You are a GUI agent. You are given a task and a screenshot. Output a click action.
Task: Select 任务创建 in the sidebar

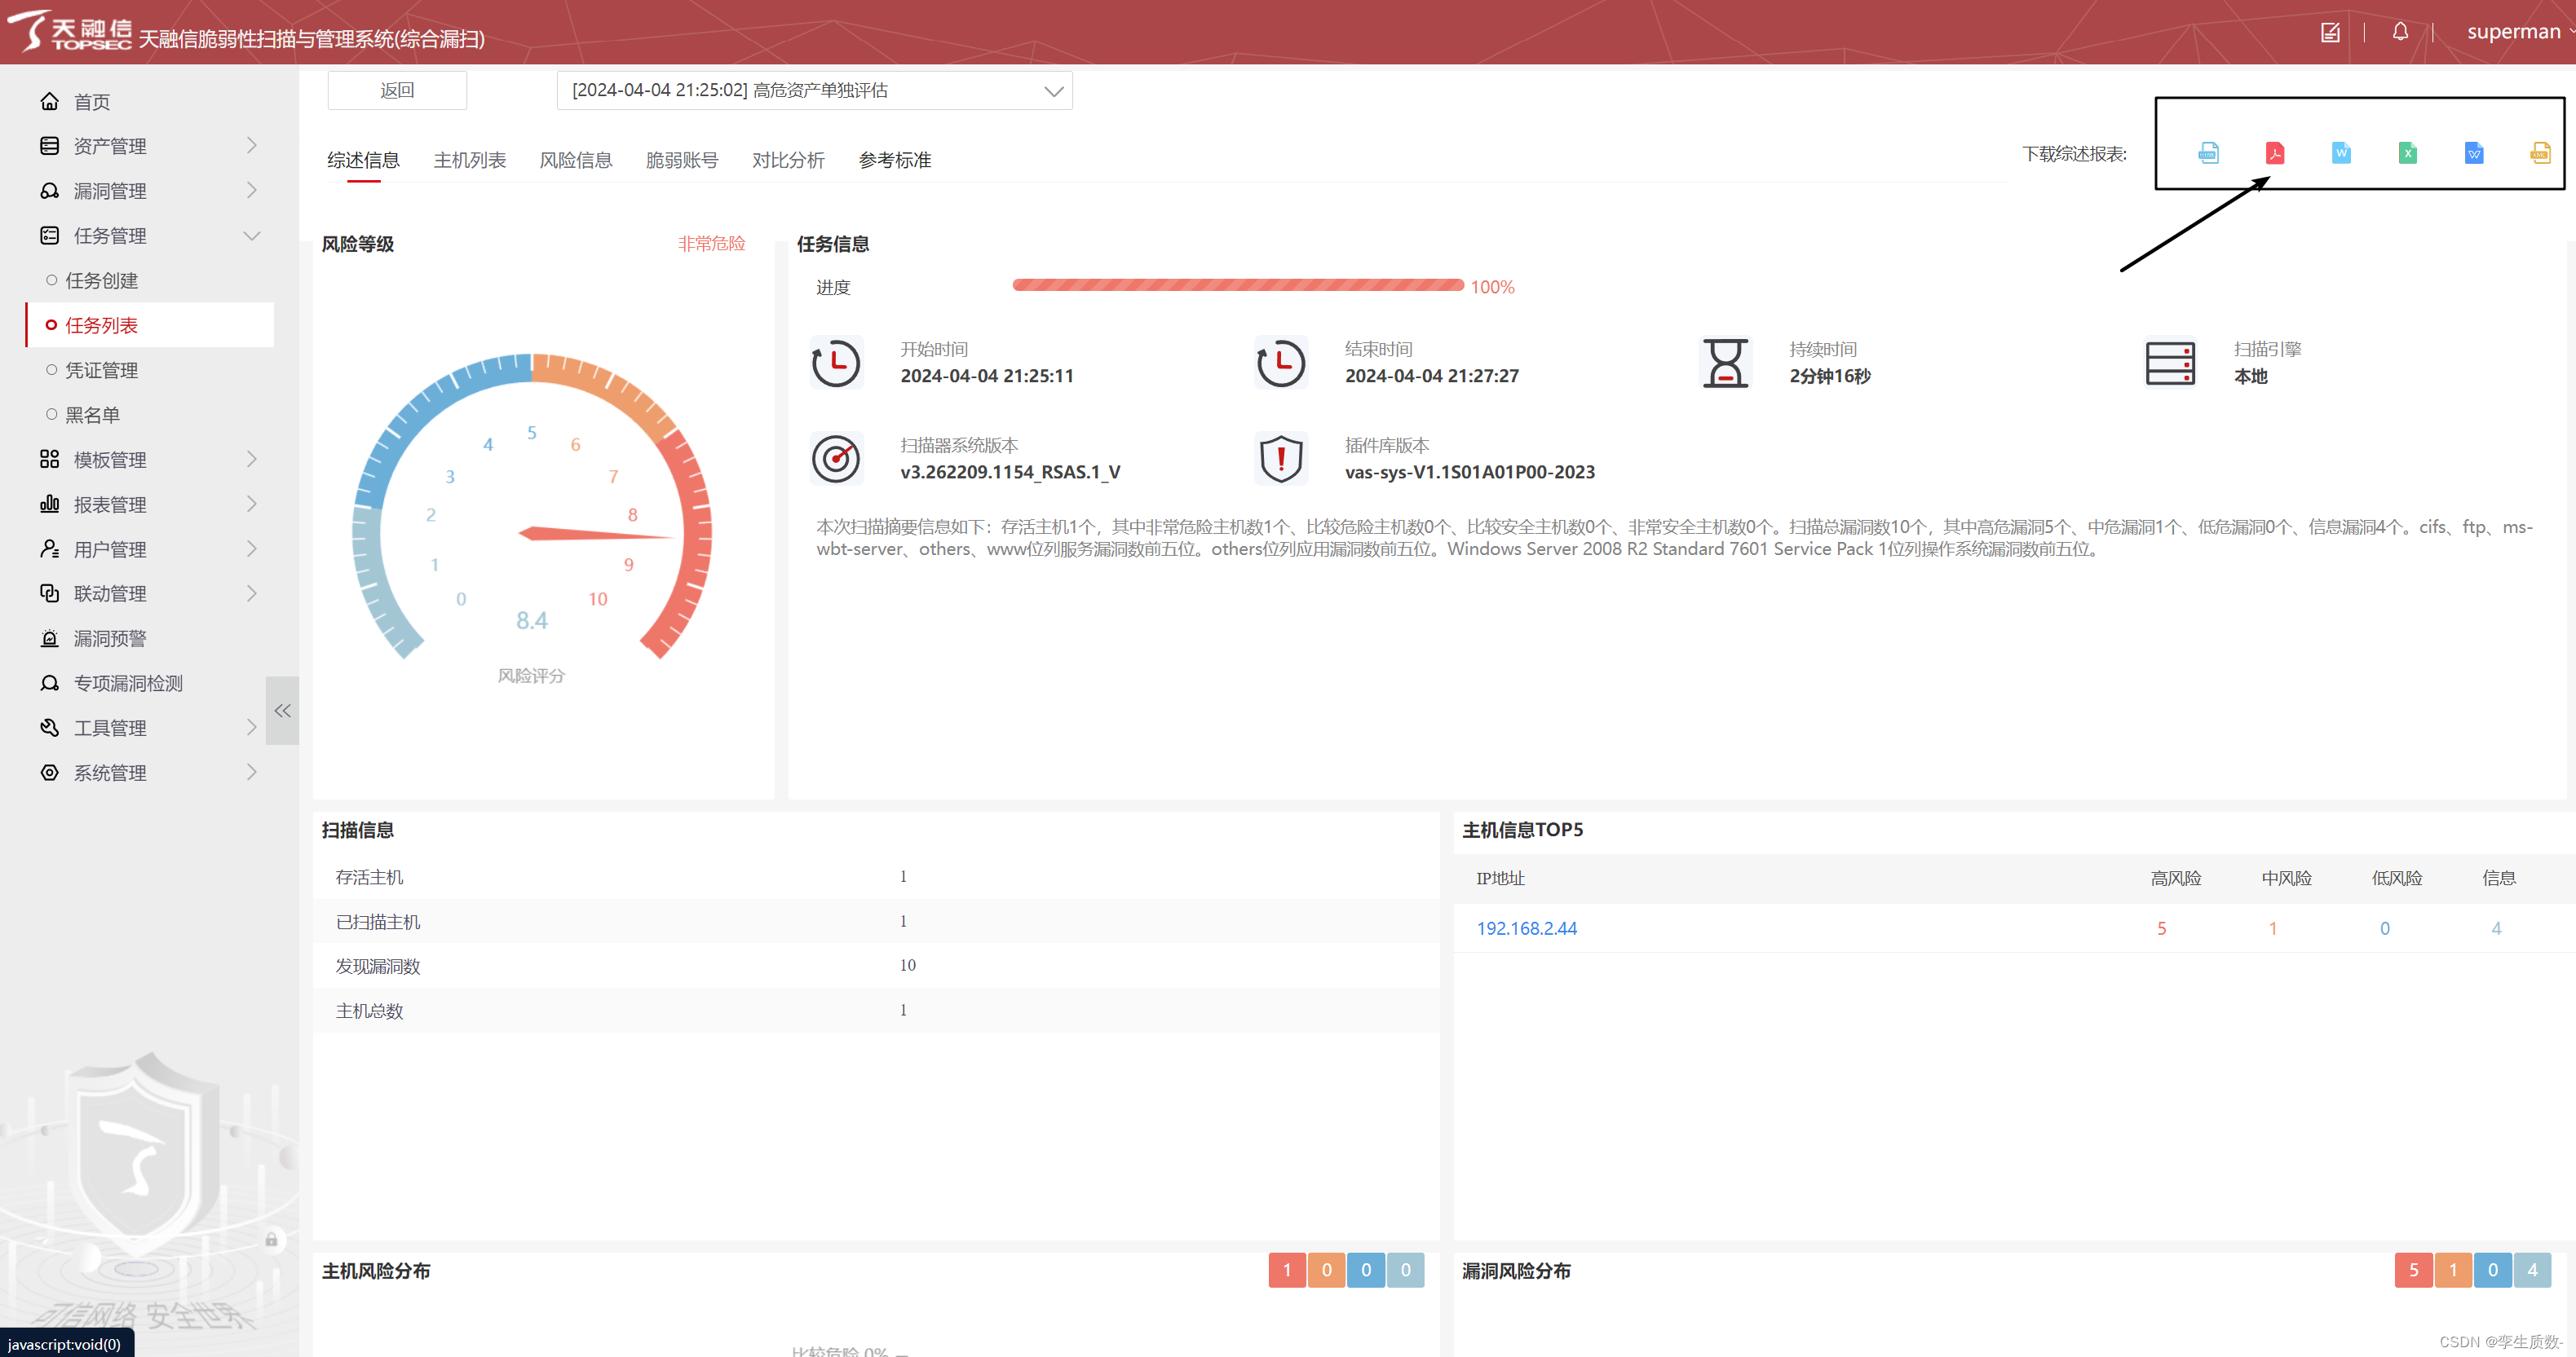pos(101,281)
